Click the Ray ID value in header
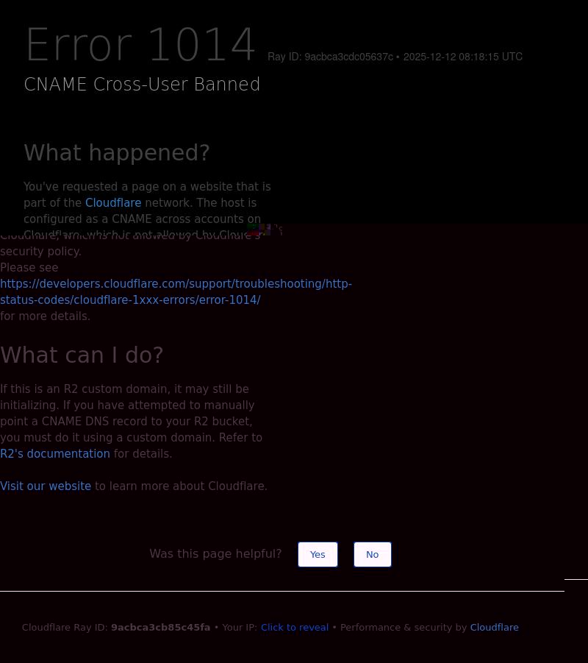588x663 pixels. [x=348, y=57]
